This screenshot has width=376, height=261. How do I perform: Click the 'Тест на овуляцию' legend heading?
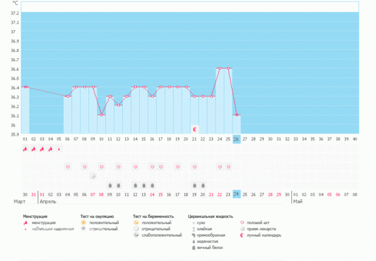point(97,215)
